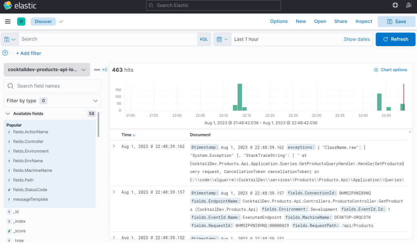The image size is (417, 243).
Task: Toggle KQL query language switch
Action: [x=204, y=39]
